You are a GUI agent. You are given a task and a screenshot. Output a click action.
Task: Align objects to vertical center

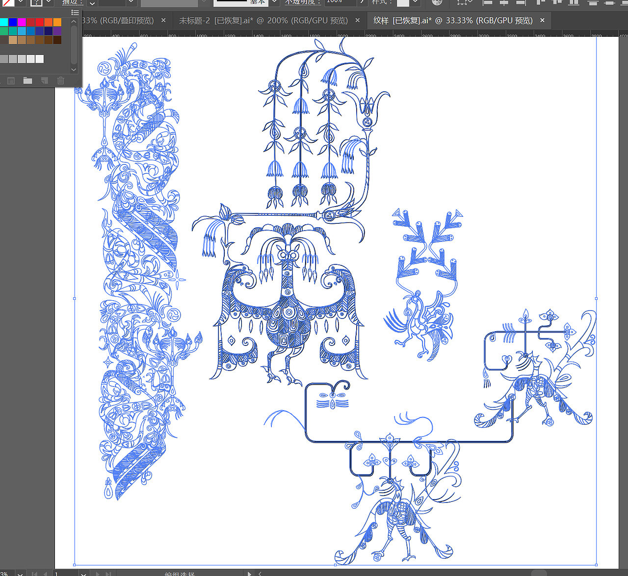557,2
